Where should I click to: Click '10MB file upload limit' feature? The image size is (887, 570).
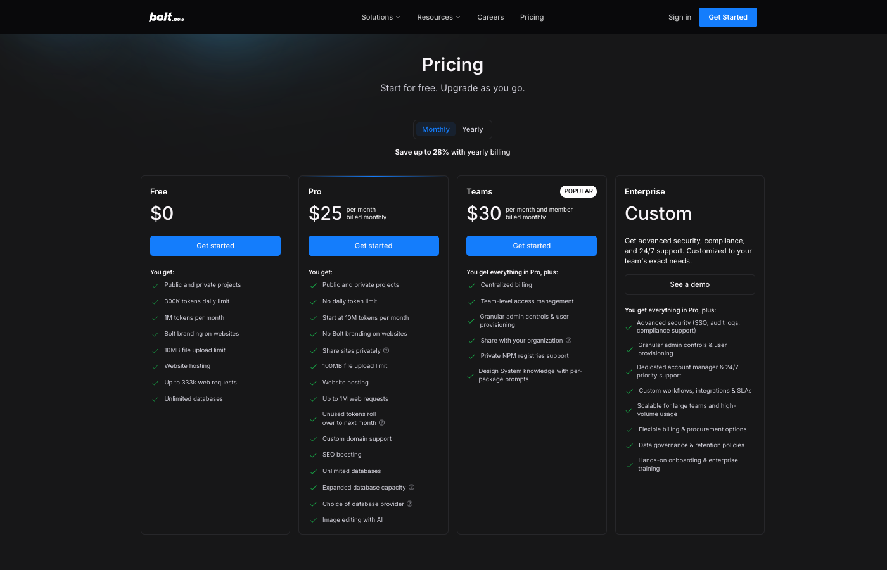tap(195, 350)
